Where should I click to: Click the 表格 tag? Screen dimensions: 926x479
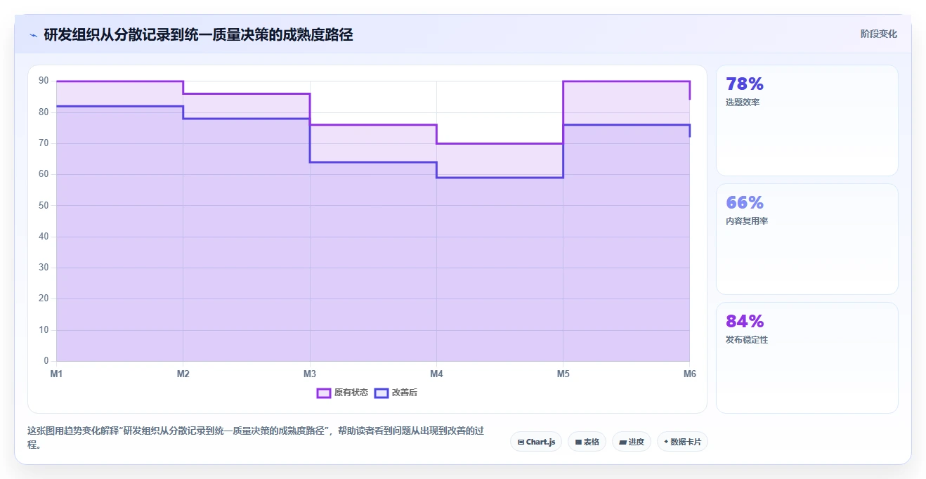coord(587,442)
